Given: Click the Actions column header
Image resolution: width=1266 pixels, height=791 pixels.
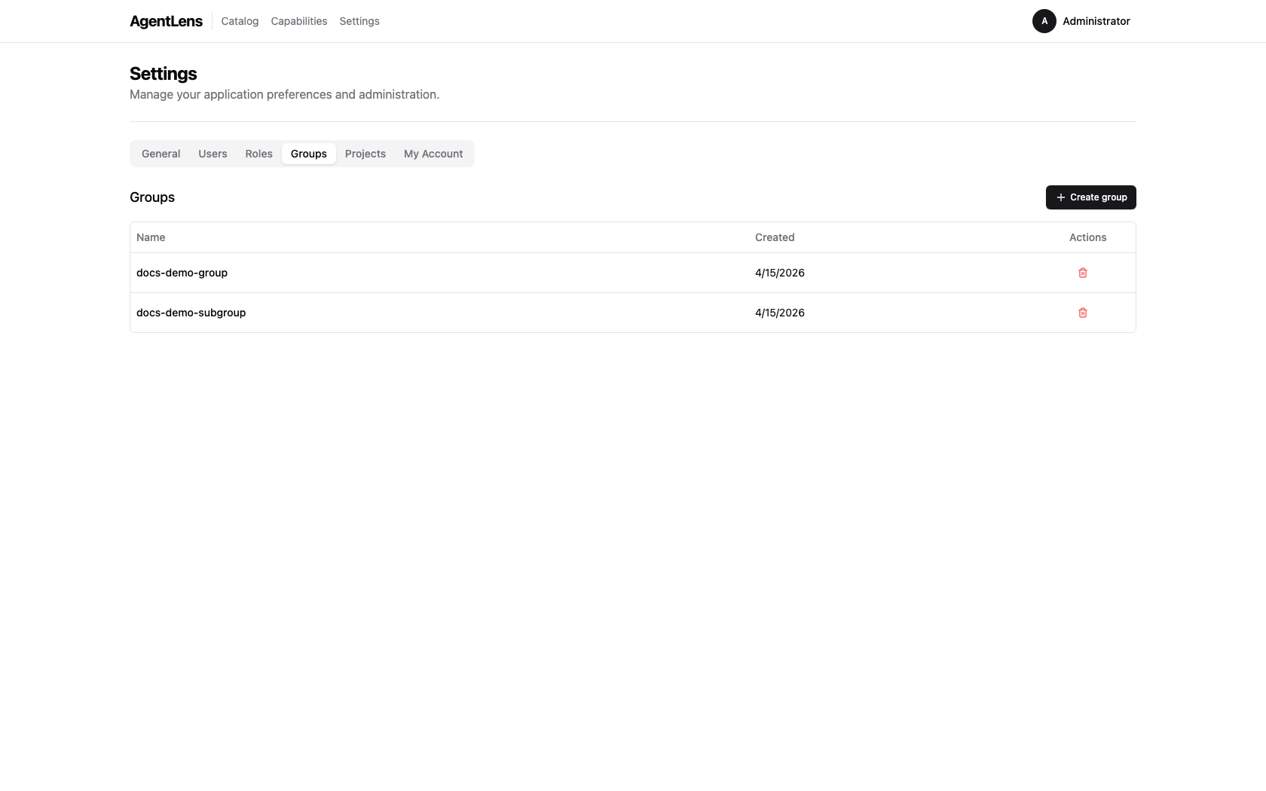Looking at the screenshot, I should (1087, 237).
